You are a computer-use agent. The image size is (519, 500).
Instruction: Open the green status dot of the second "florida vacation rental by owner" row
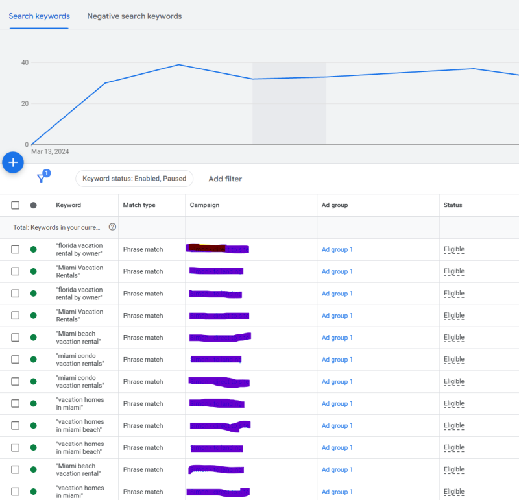(34, 294)
